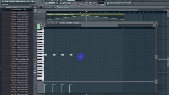Viewport: 169px width, 95px height.
Task: Select the first note in piano roll
Action: (x=46, y=55)
